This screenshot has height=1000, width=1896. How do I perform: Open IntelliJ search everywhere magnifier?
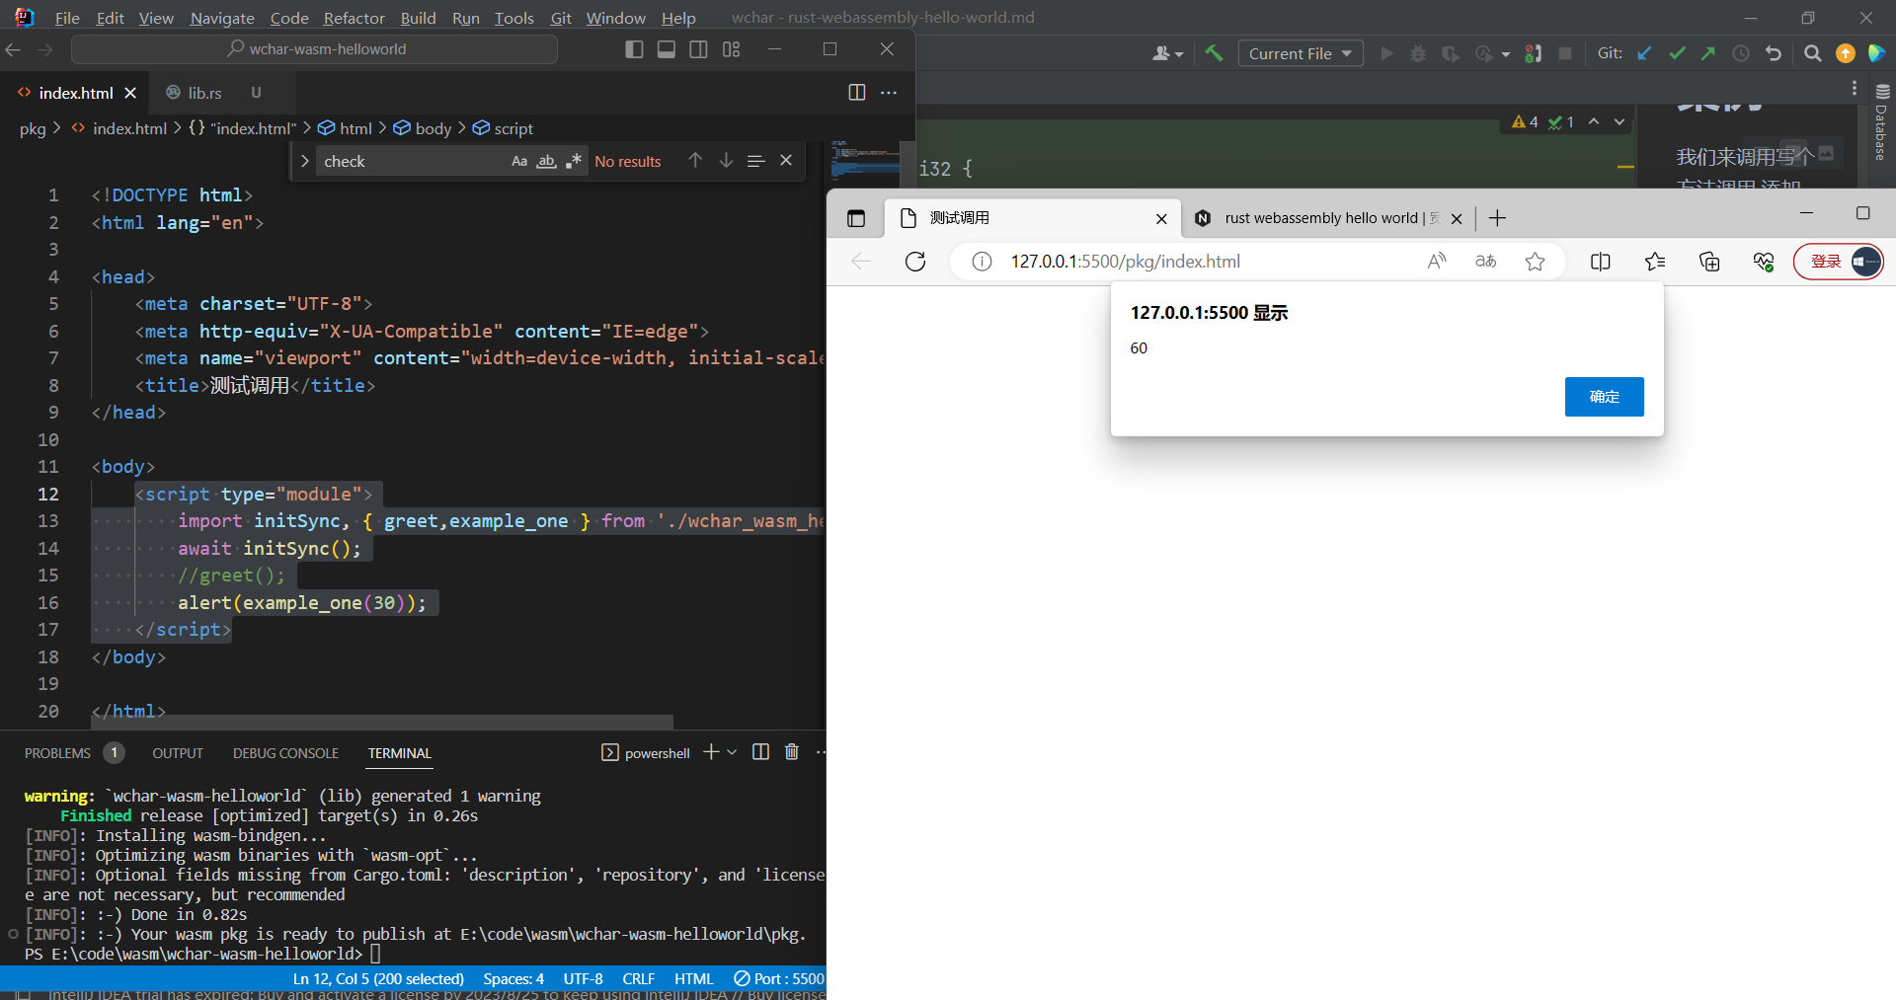pos(1812,53)
